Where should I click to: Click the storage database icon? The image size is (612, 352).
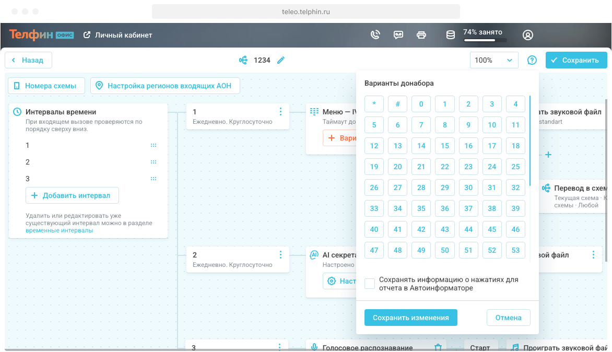click(x=450, y=35)
